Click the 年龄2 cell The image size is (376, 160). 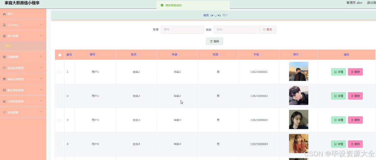pyautogui.click(x=177, y=96)
